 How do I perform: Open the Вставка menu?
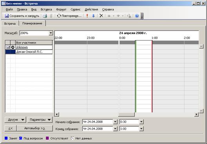46,9
